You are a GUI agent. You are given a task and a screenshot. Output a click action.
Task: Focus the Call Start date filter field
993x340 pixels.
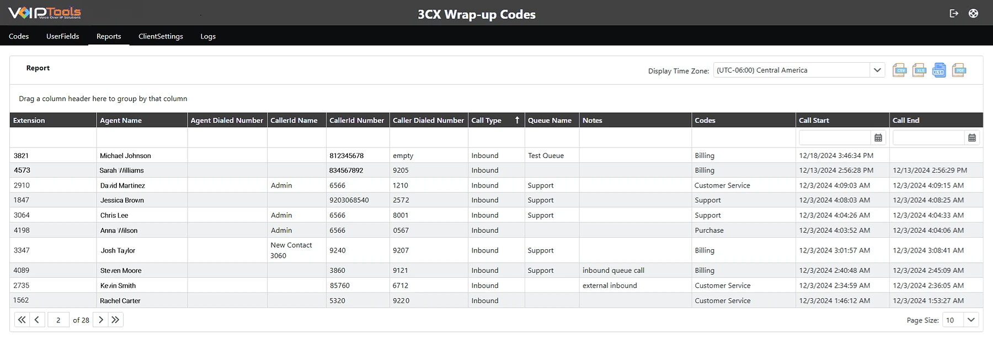(835, 138)
